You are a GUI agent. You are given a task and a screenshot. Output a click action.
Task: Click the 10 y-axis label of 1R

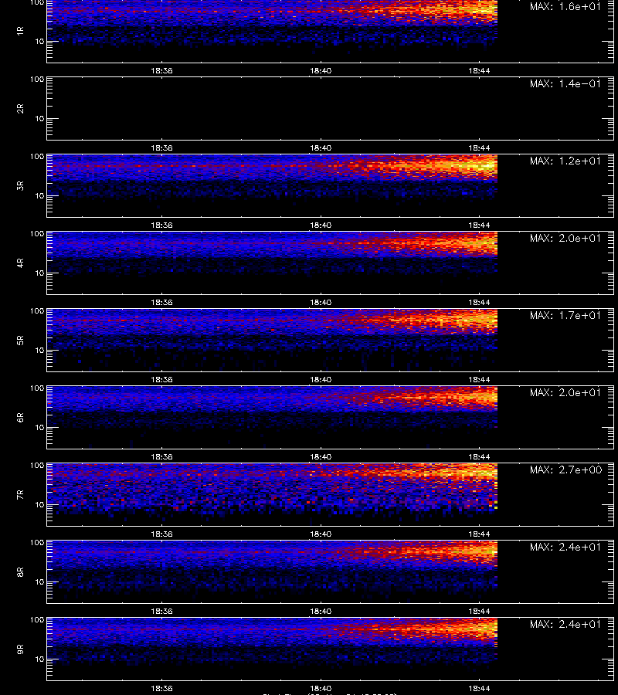[39, 42]
